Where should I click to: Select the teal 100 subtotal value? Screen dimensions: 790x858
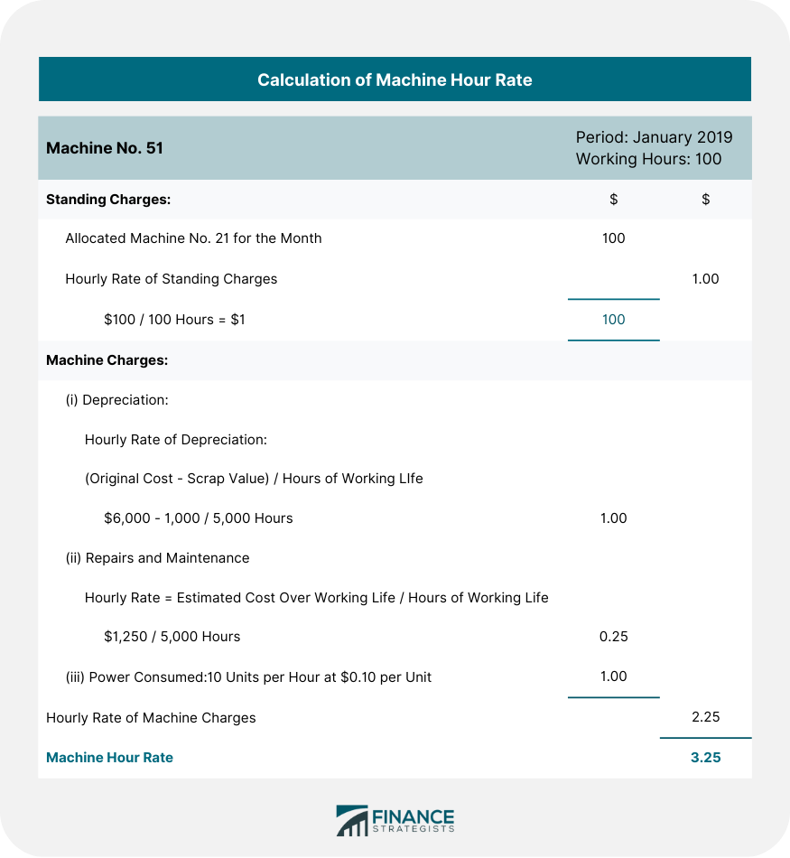[613, 320]
